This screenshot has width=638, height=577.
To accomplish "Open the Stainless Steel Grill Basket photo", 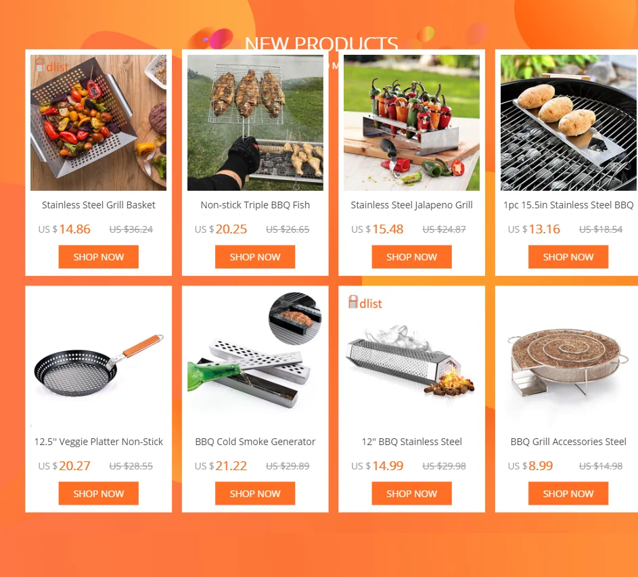I will tap(99, 122).
